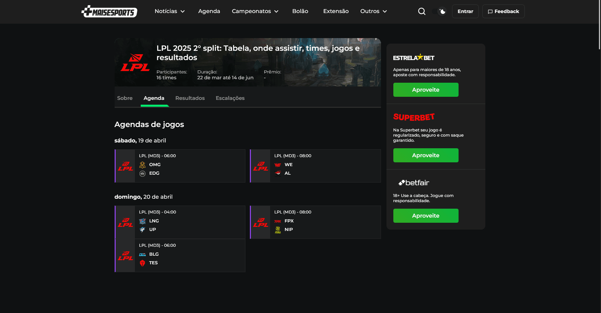Click the 'sábado, 19 de abril' date heading
The image size is (601, 313).
(x=140, y=140)
